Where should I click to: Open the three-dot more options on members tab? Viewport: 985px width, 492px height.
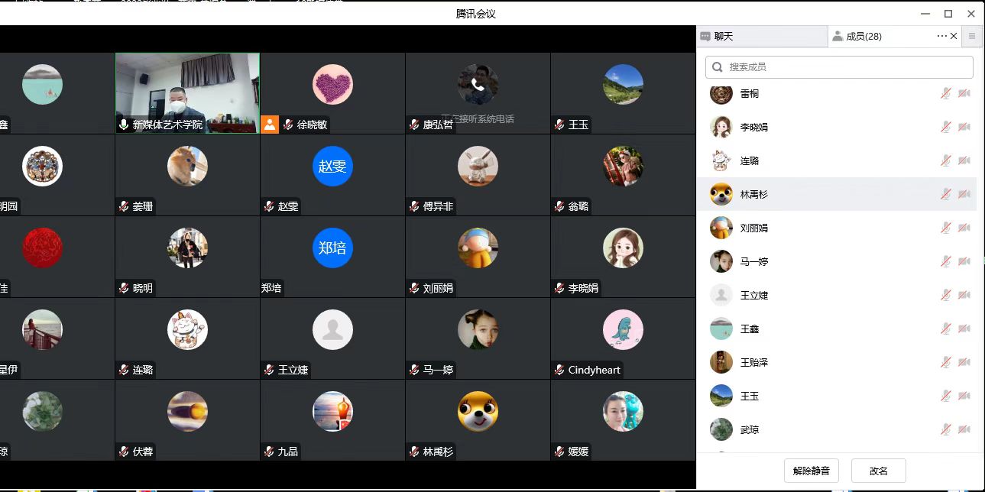[941, 36]
